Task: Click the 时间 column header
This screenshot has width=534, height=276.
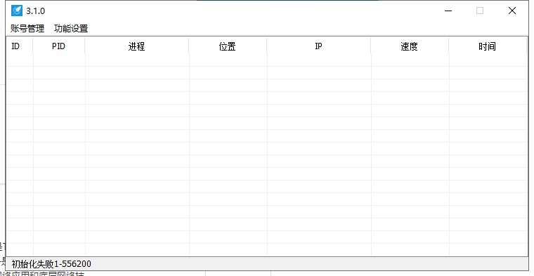Action: [x=488, y=46]
